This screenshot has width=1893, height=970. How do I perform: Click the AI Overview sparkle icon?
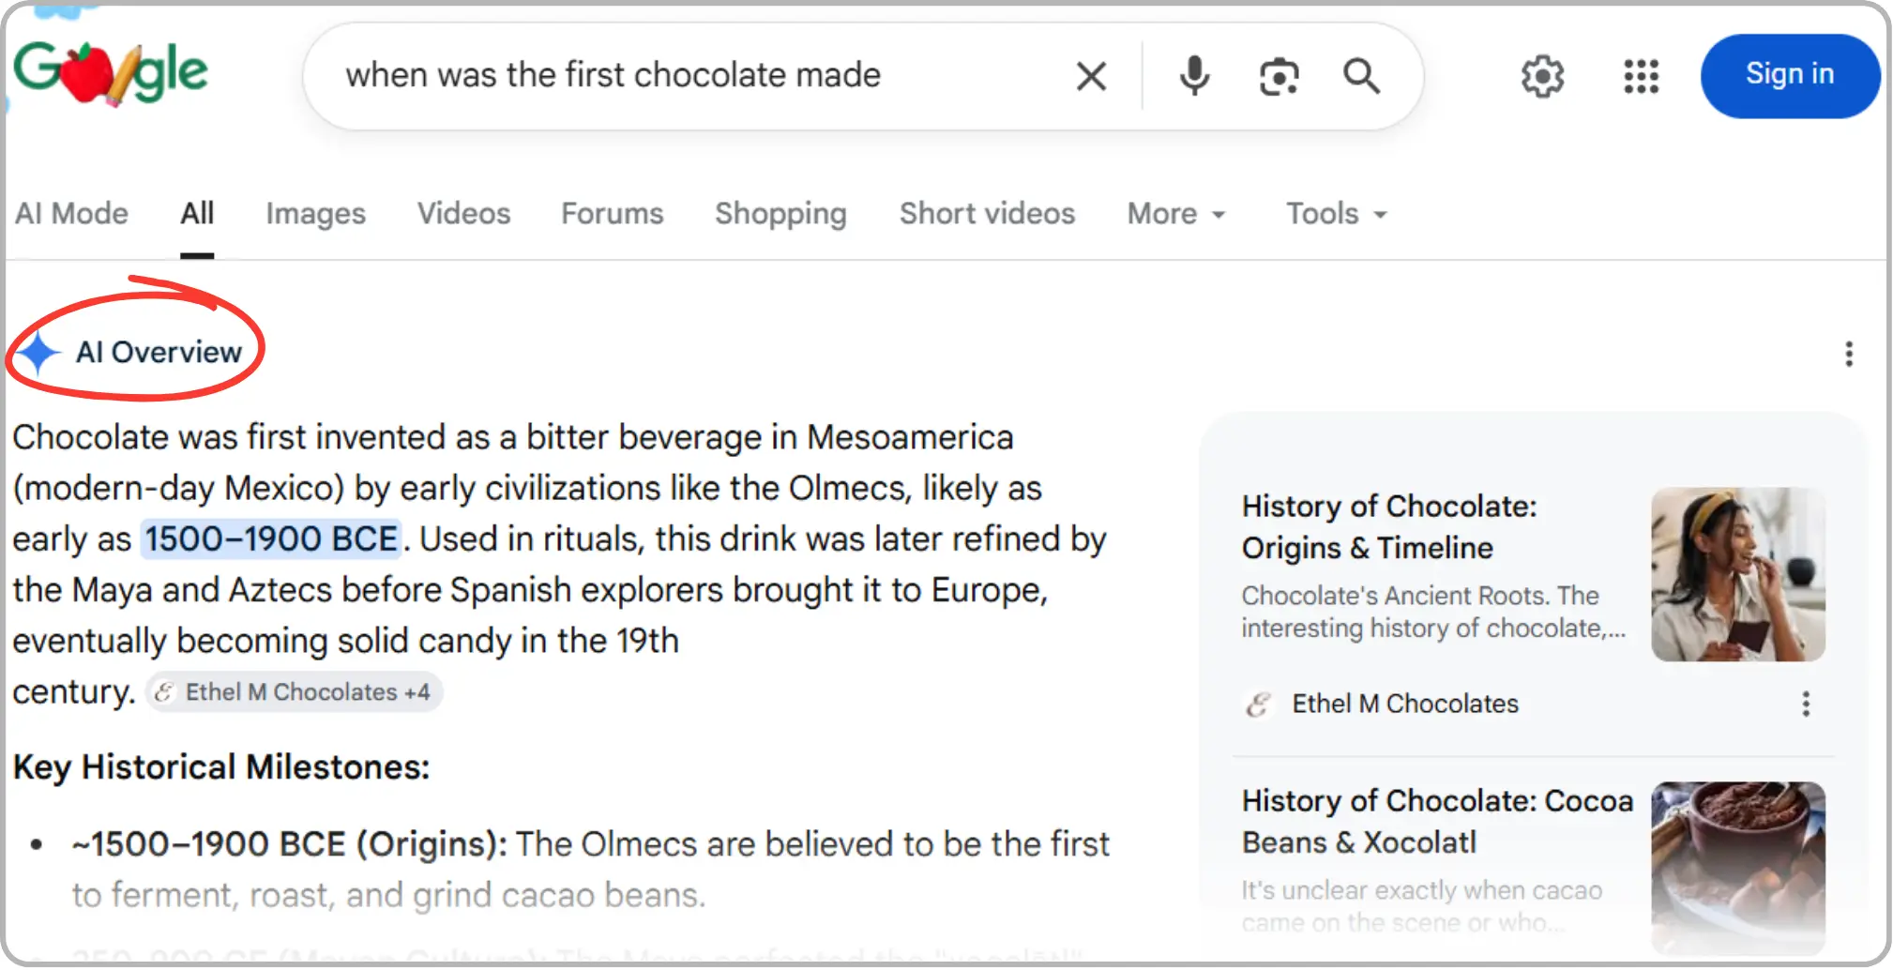point(39,353)
